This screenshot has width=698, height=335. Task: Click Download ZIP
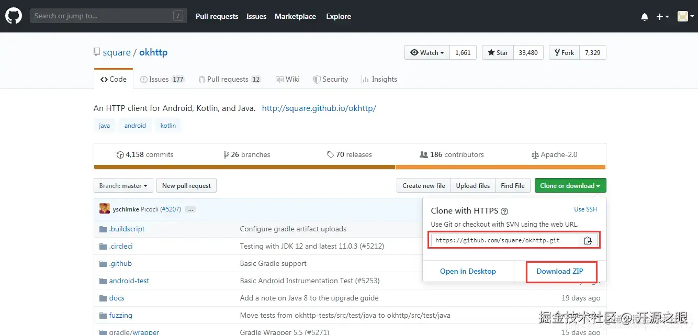(559, 271)
